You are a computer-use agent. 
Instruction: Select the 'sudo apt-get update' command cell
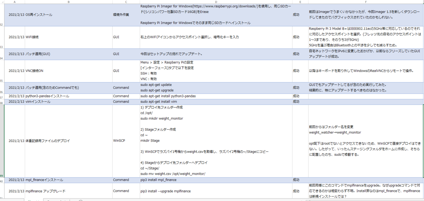coord(216,88)
